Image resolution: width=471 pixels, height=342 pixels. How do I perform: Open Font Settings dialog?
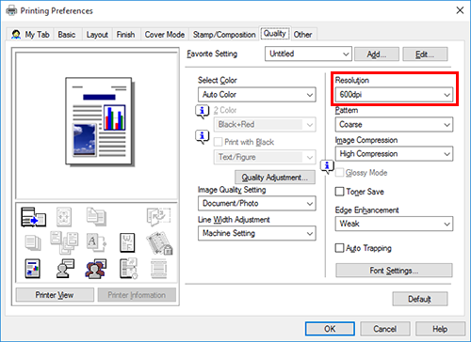pos(394,271)
